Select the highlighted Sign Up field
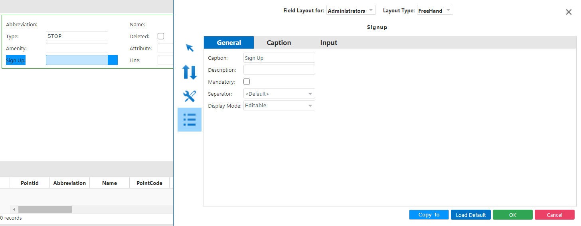Viewport: 581px width, 226px height. point(82,60)
